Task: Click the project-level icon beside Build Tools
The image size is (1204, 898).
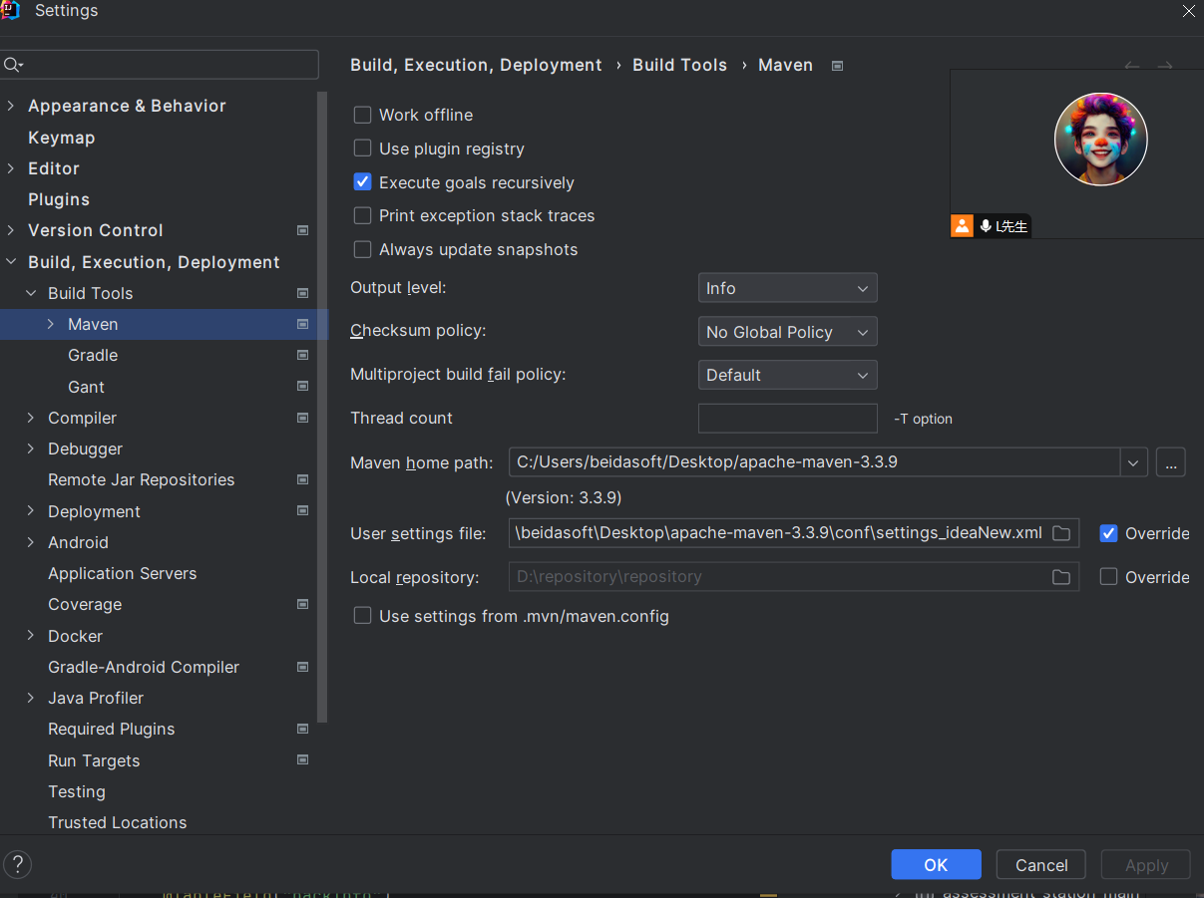Action: point(302,293)
